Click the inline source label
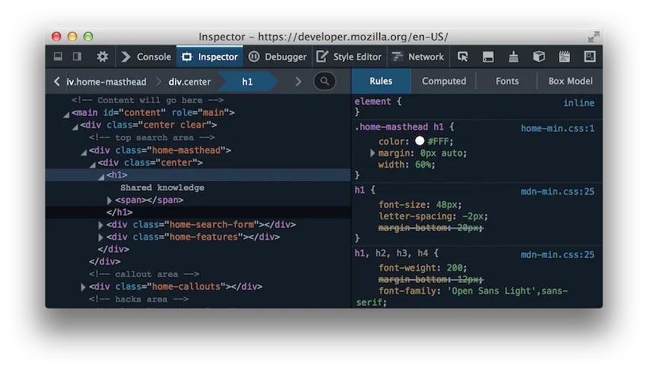The height and width of the screenshot is (371, 648). click(x=579, y=102)
